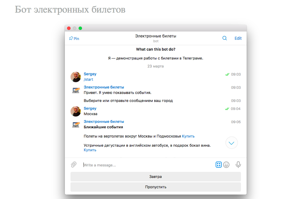Open the attachment paperclip icon
This screenshot has height=199, width=293.
click(x=74, y=165)
